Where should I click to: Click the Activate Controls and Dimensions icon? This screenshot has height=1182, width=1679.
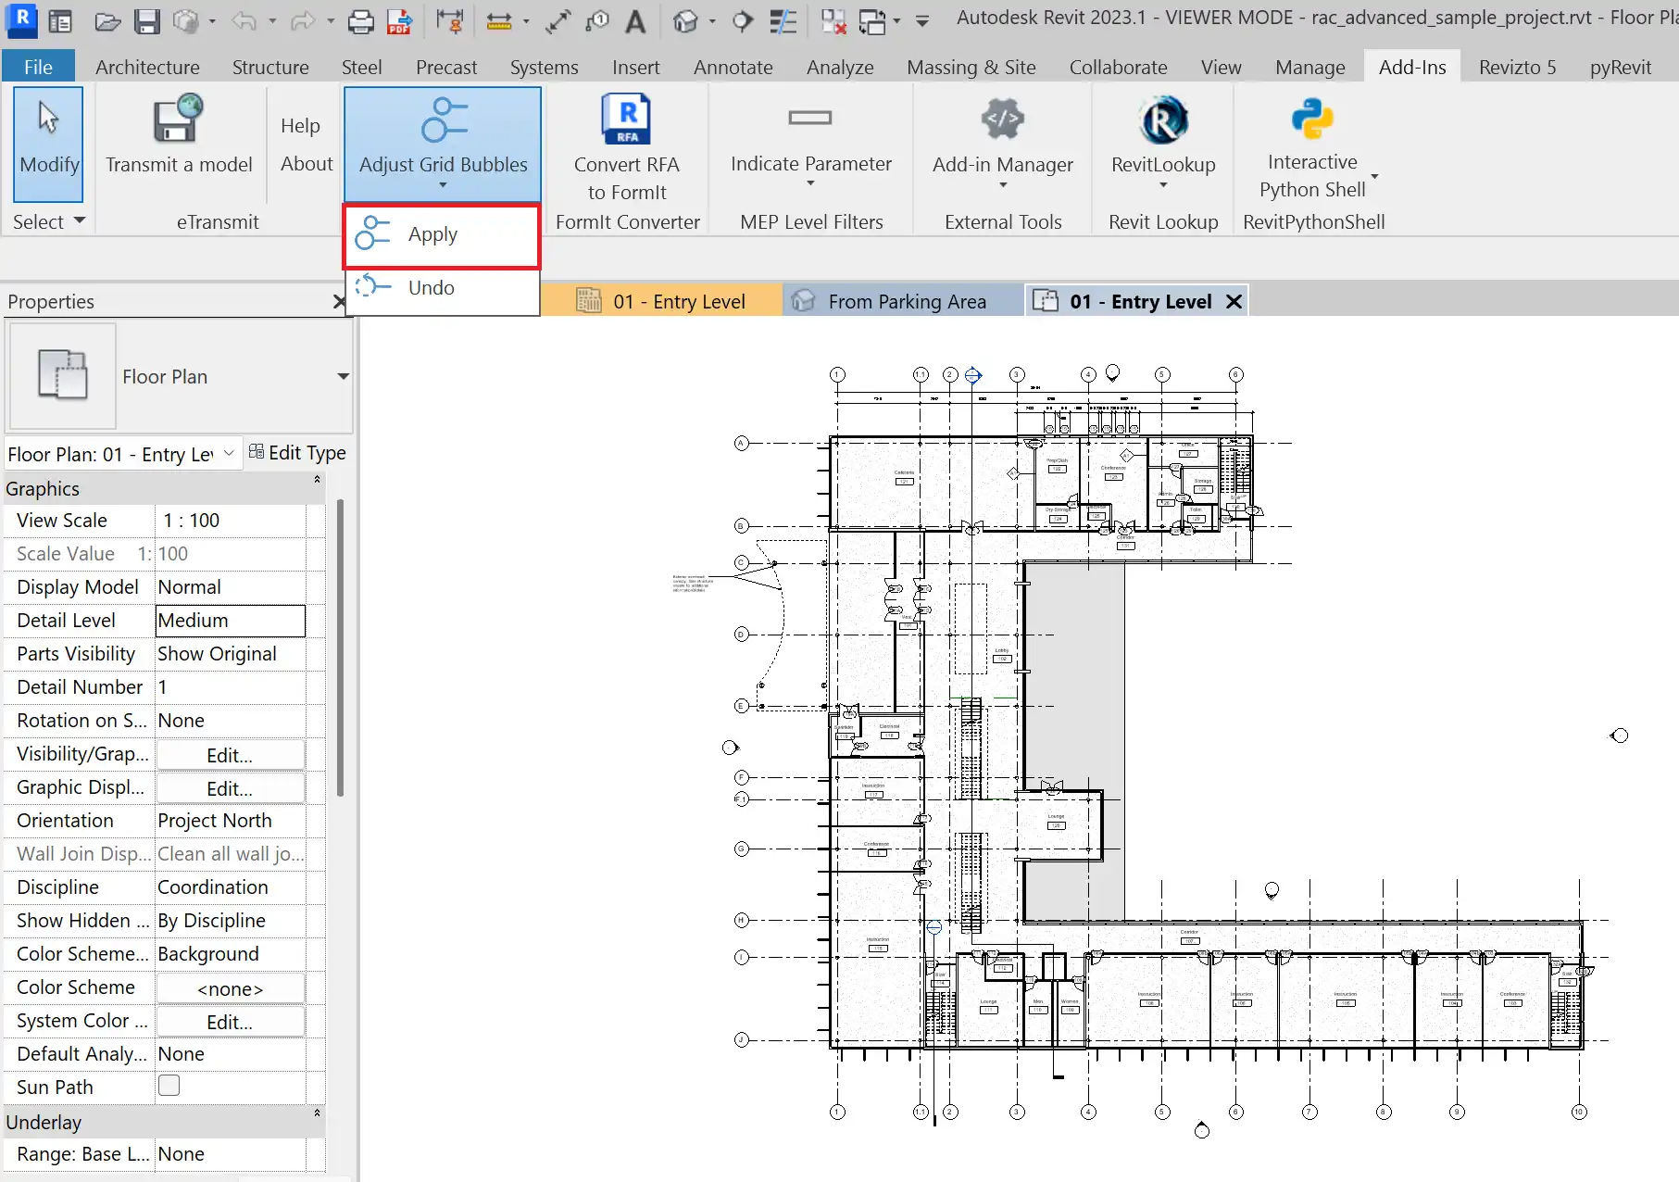point(450,20)
